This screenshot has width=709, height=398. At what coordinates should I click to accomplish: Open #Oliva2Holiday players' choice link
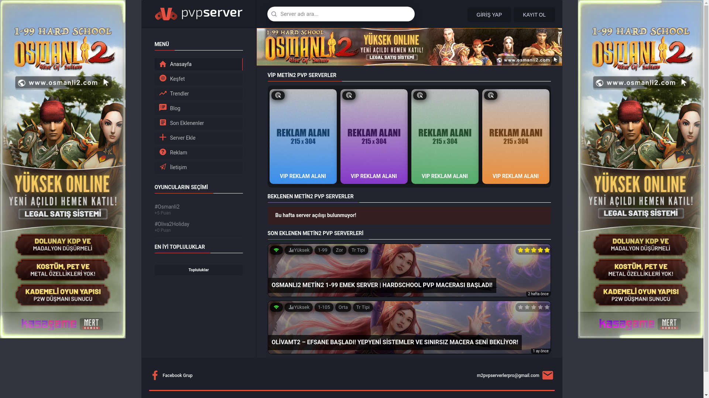click(172, 224)
